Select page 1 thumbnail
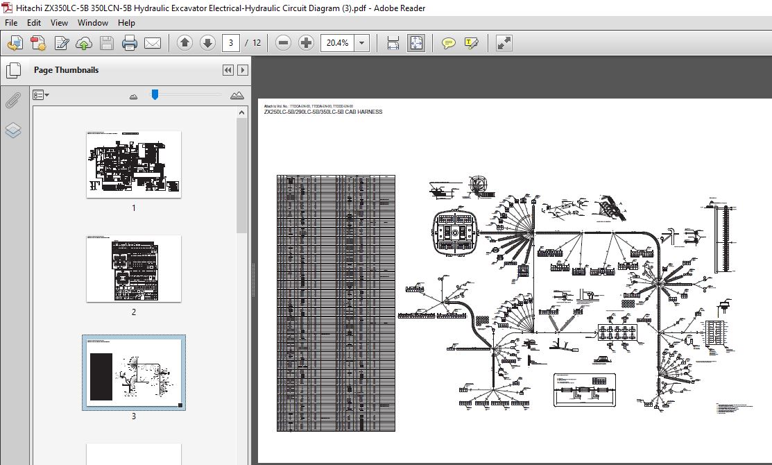 click(x=134, y=164)
